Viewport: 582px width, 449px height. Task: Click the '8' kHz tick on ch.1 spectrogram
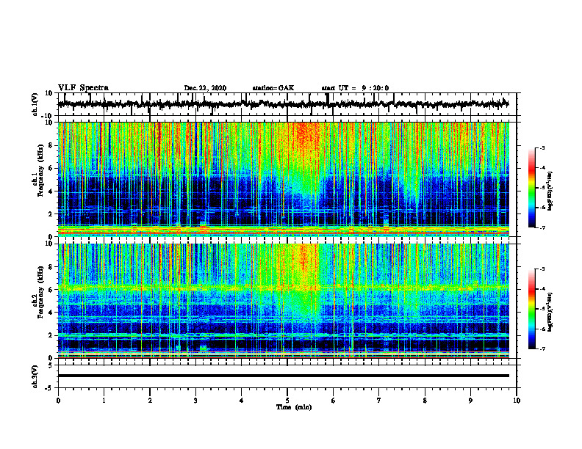(51, 145)
